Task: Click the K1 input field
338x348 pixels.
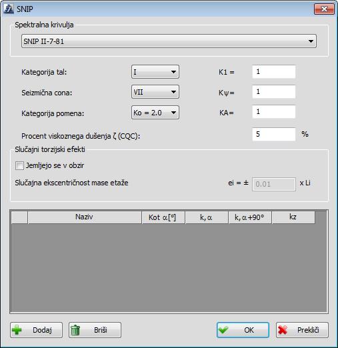Action: pyautogui.click(x=274, y=72)
